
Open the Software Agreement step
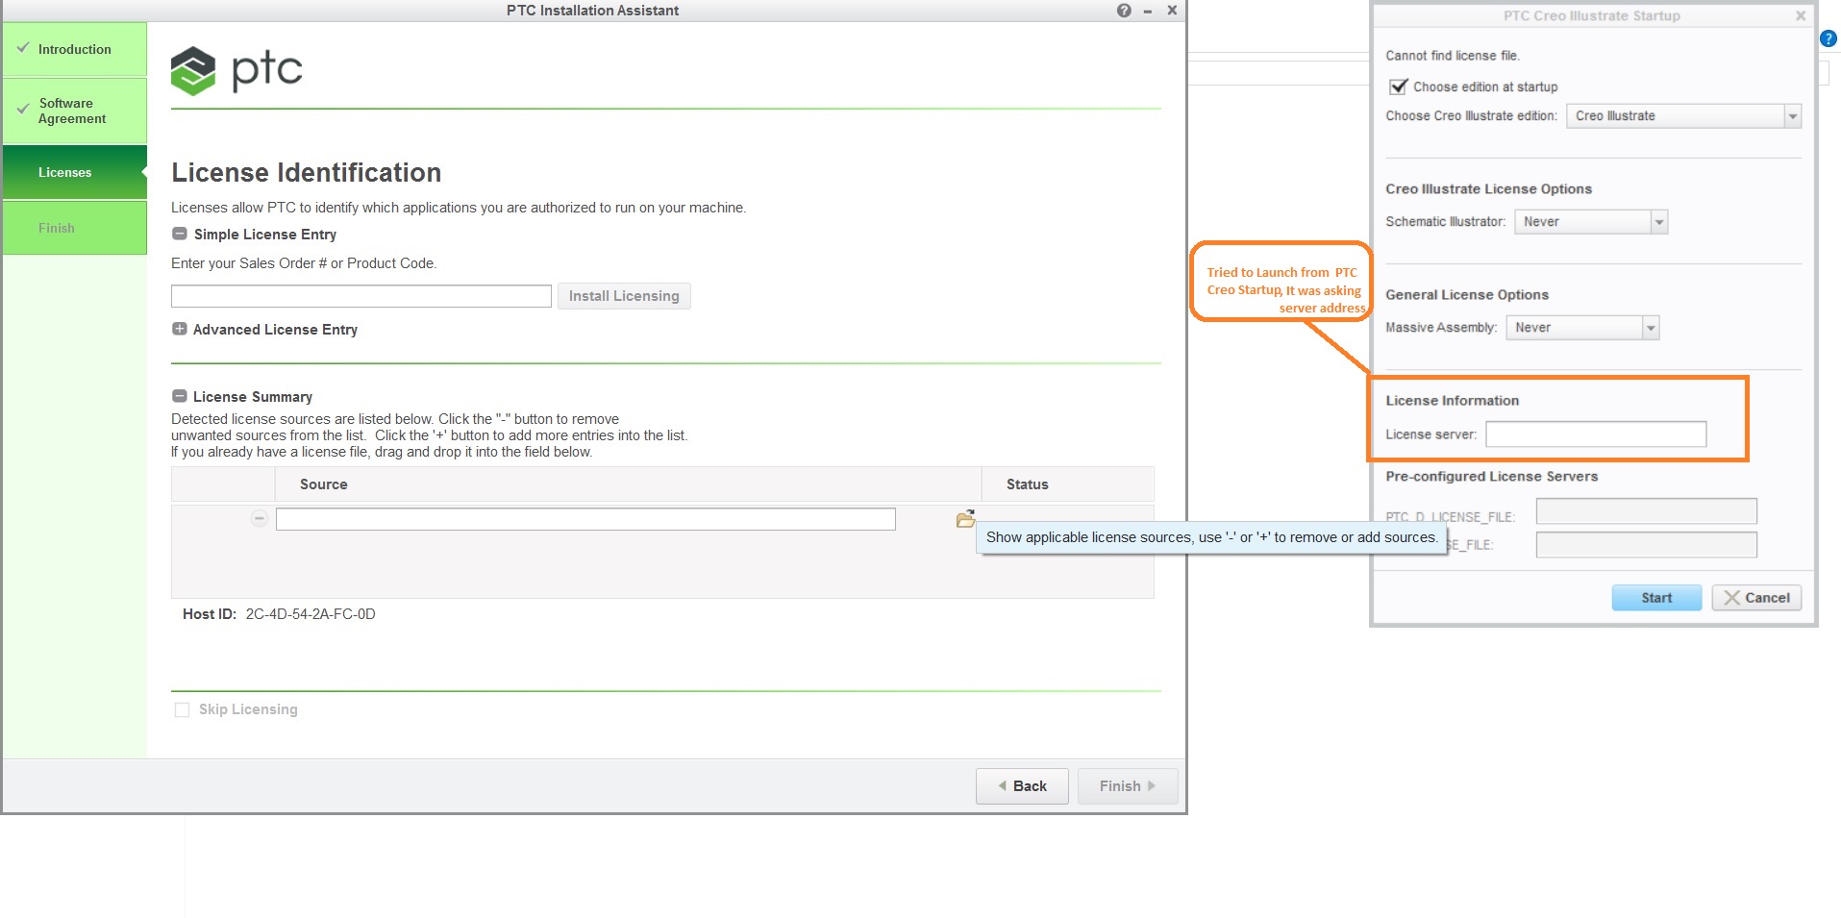click(x=75, y=111)
